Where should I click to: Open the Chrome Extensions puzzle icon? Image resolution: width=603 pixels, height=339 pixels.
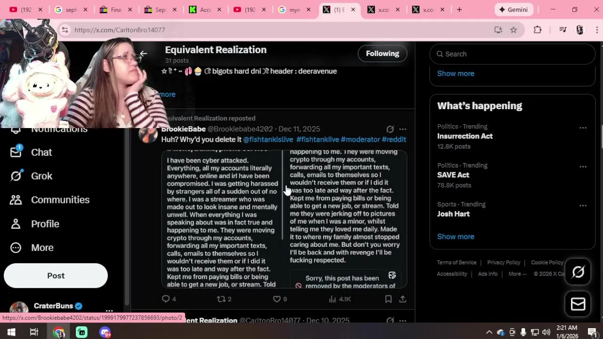(538, 30)
